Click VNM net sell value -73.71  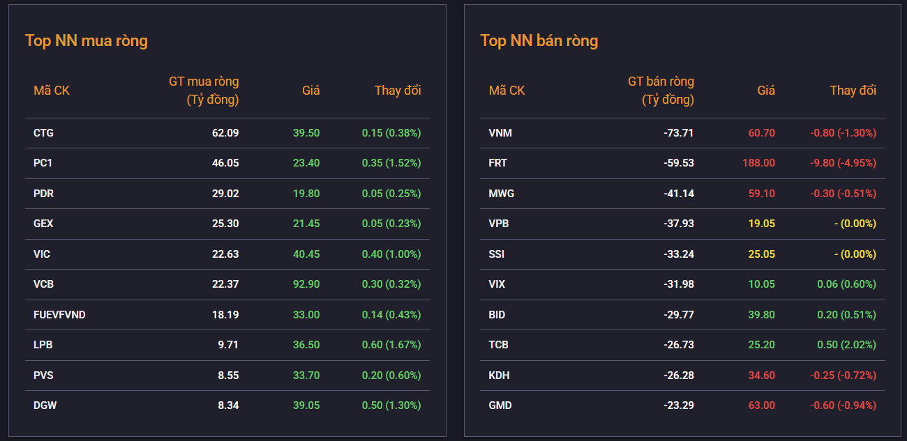679,133
